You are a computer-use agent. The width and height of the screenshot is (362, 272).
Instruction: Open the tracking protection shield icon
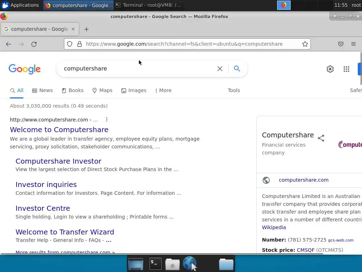[x=70, y=44]
